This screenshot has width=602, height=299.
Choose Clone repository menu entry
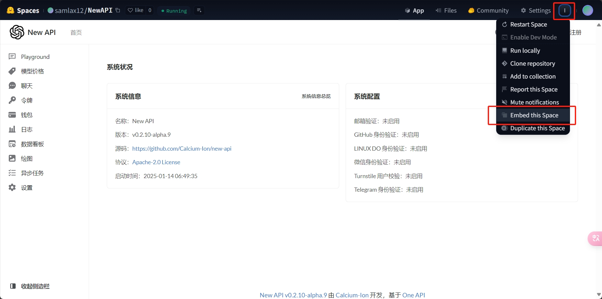point(533,63)
